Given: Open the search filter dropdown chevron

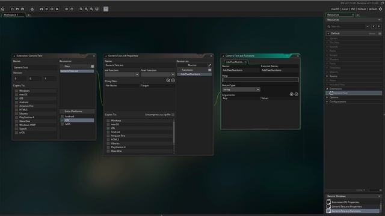Looking at the screenshot, I should pyautogui.click(x=368, y=26).
